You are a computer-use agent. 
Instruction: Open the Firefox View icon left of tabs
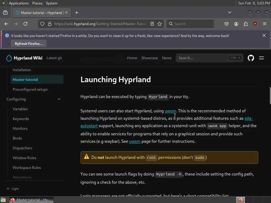click(x=5, y=13)
